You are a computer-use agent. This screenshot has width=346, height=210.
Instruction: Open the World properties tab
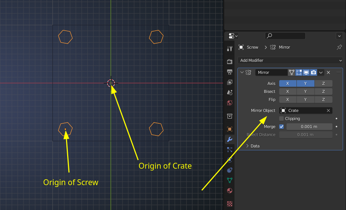(x=230, y=103)
